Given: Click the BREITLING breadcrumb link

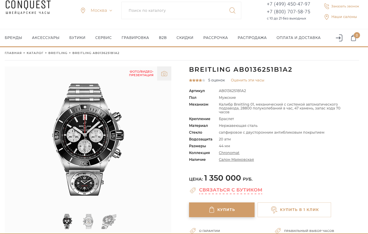Looking at the screenshot, I should tap(58, 53).
